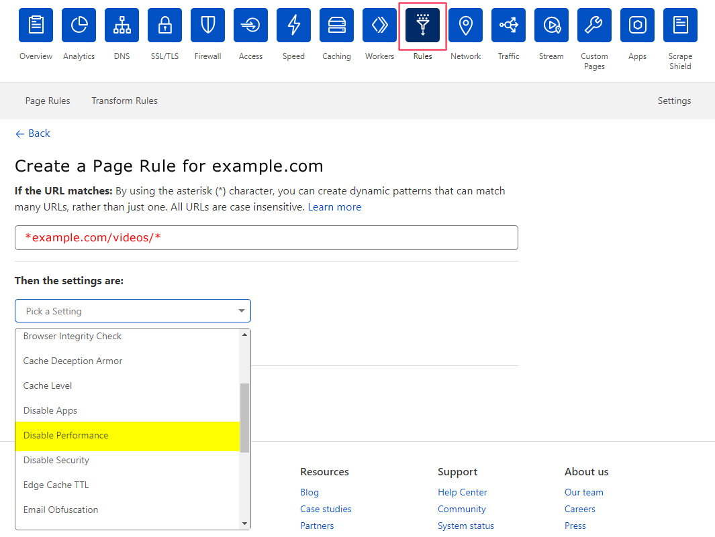Open SSL/TLS padlock icon
The image size is (715, 537).
pos(164,25)
